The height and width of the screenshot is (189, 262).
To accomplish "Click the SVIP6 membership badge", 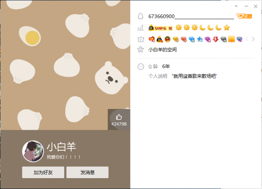I will (160, 28).
